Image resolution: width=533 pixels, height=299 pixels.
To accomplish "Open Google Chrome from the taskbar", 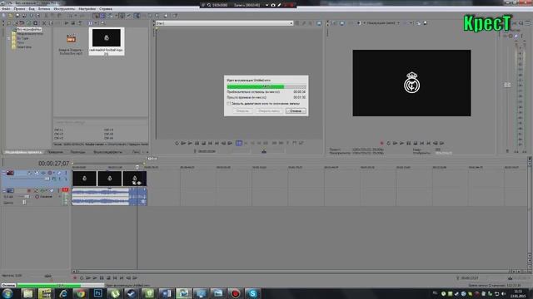I will 81,293.
